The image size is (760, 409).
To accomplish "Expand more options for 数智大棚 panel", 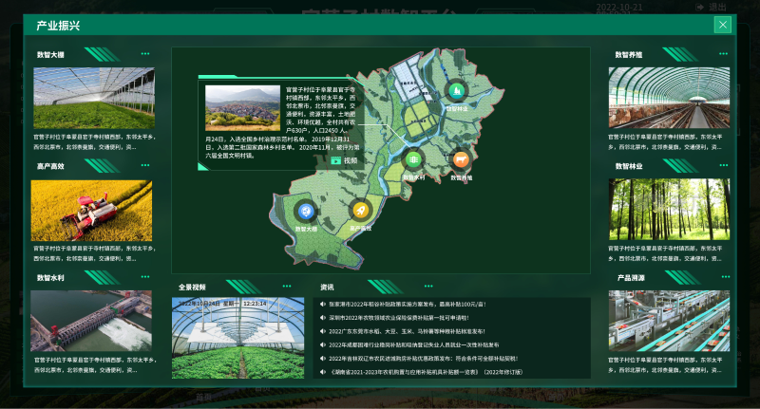I will pyautogui.click(x=145, y=54).
